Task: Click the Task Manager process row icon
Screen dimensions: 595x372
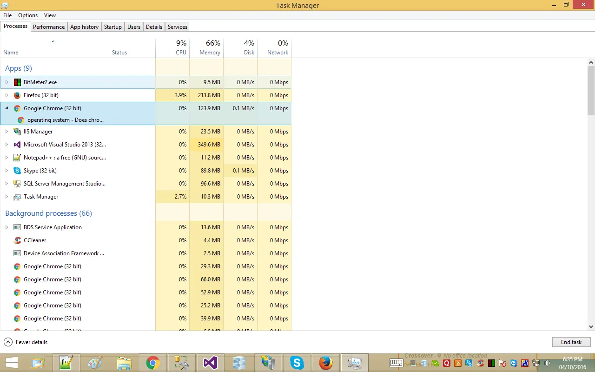Action: coord(17,197)
